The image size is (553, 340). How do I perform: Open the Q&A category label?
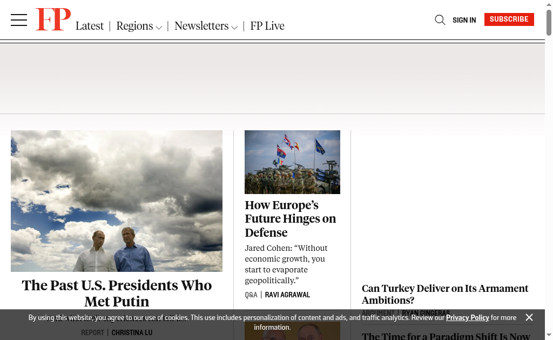point(251,295)
